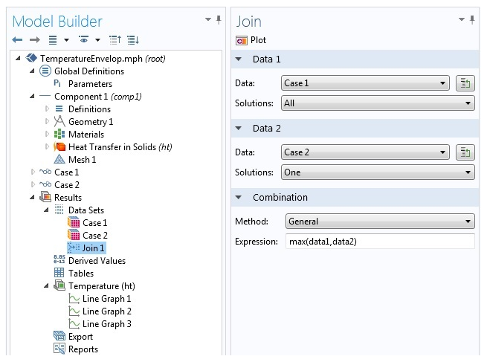Image resolution: width=487 pixels, height=362 pixels.
Task: Expand the Case 1 study node
Action: pyautogui.click(x=33, y=172)
